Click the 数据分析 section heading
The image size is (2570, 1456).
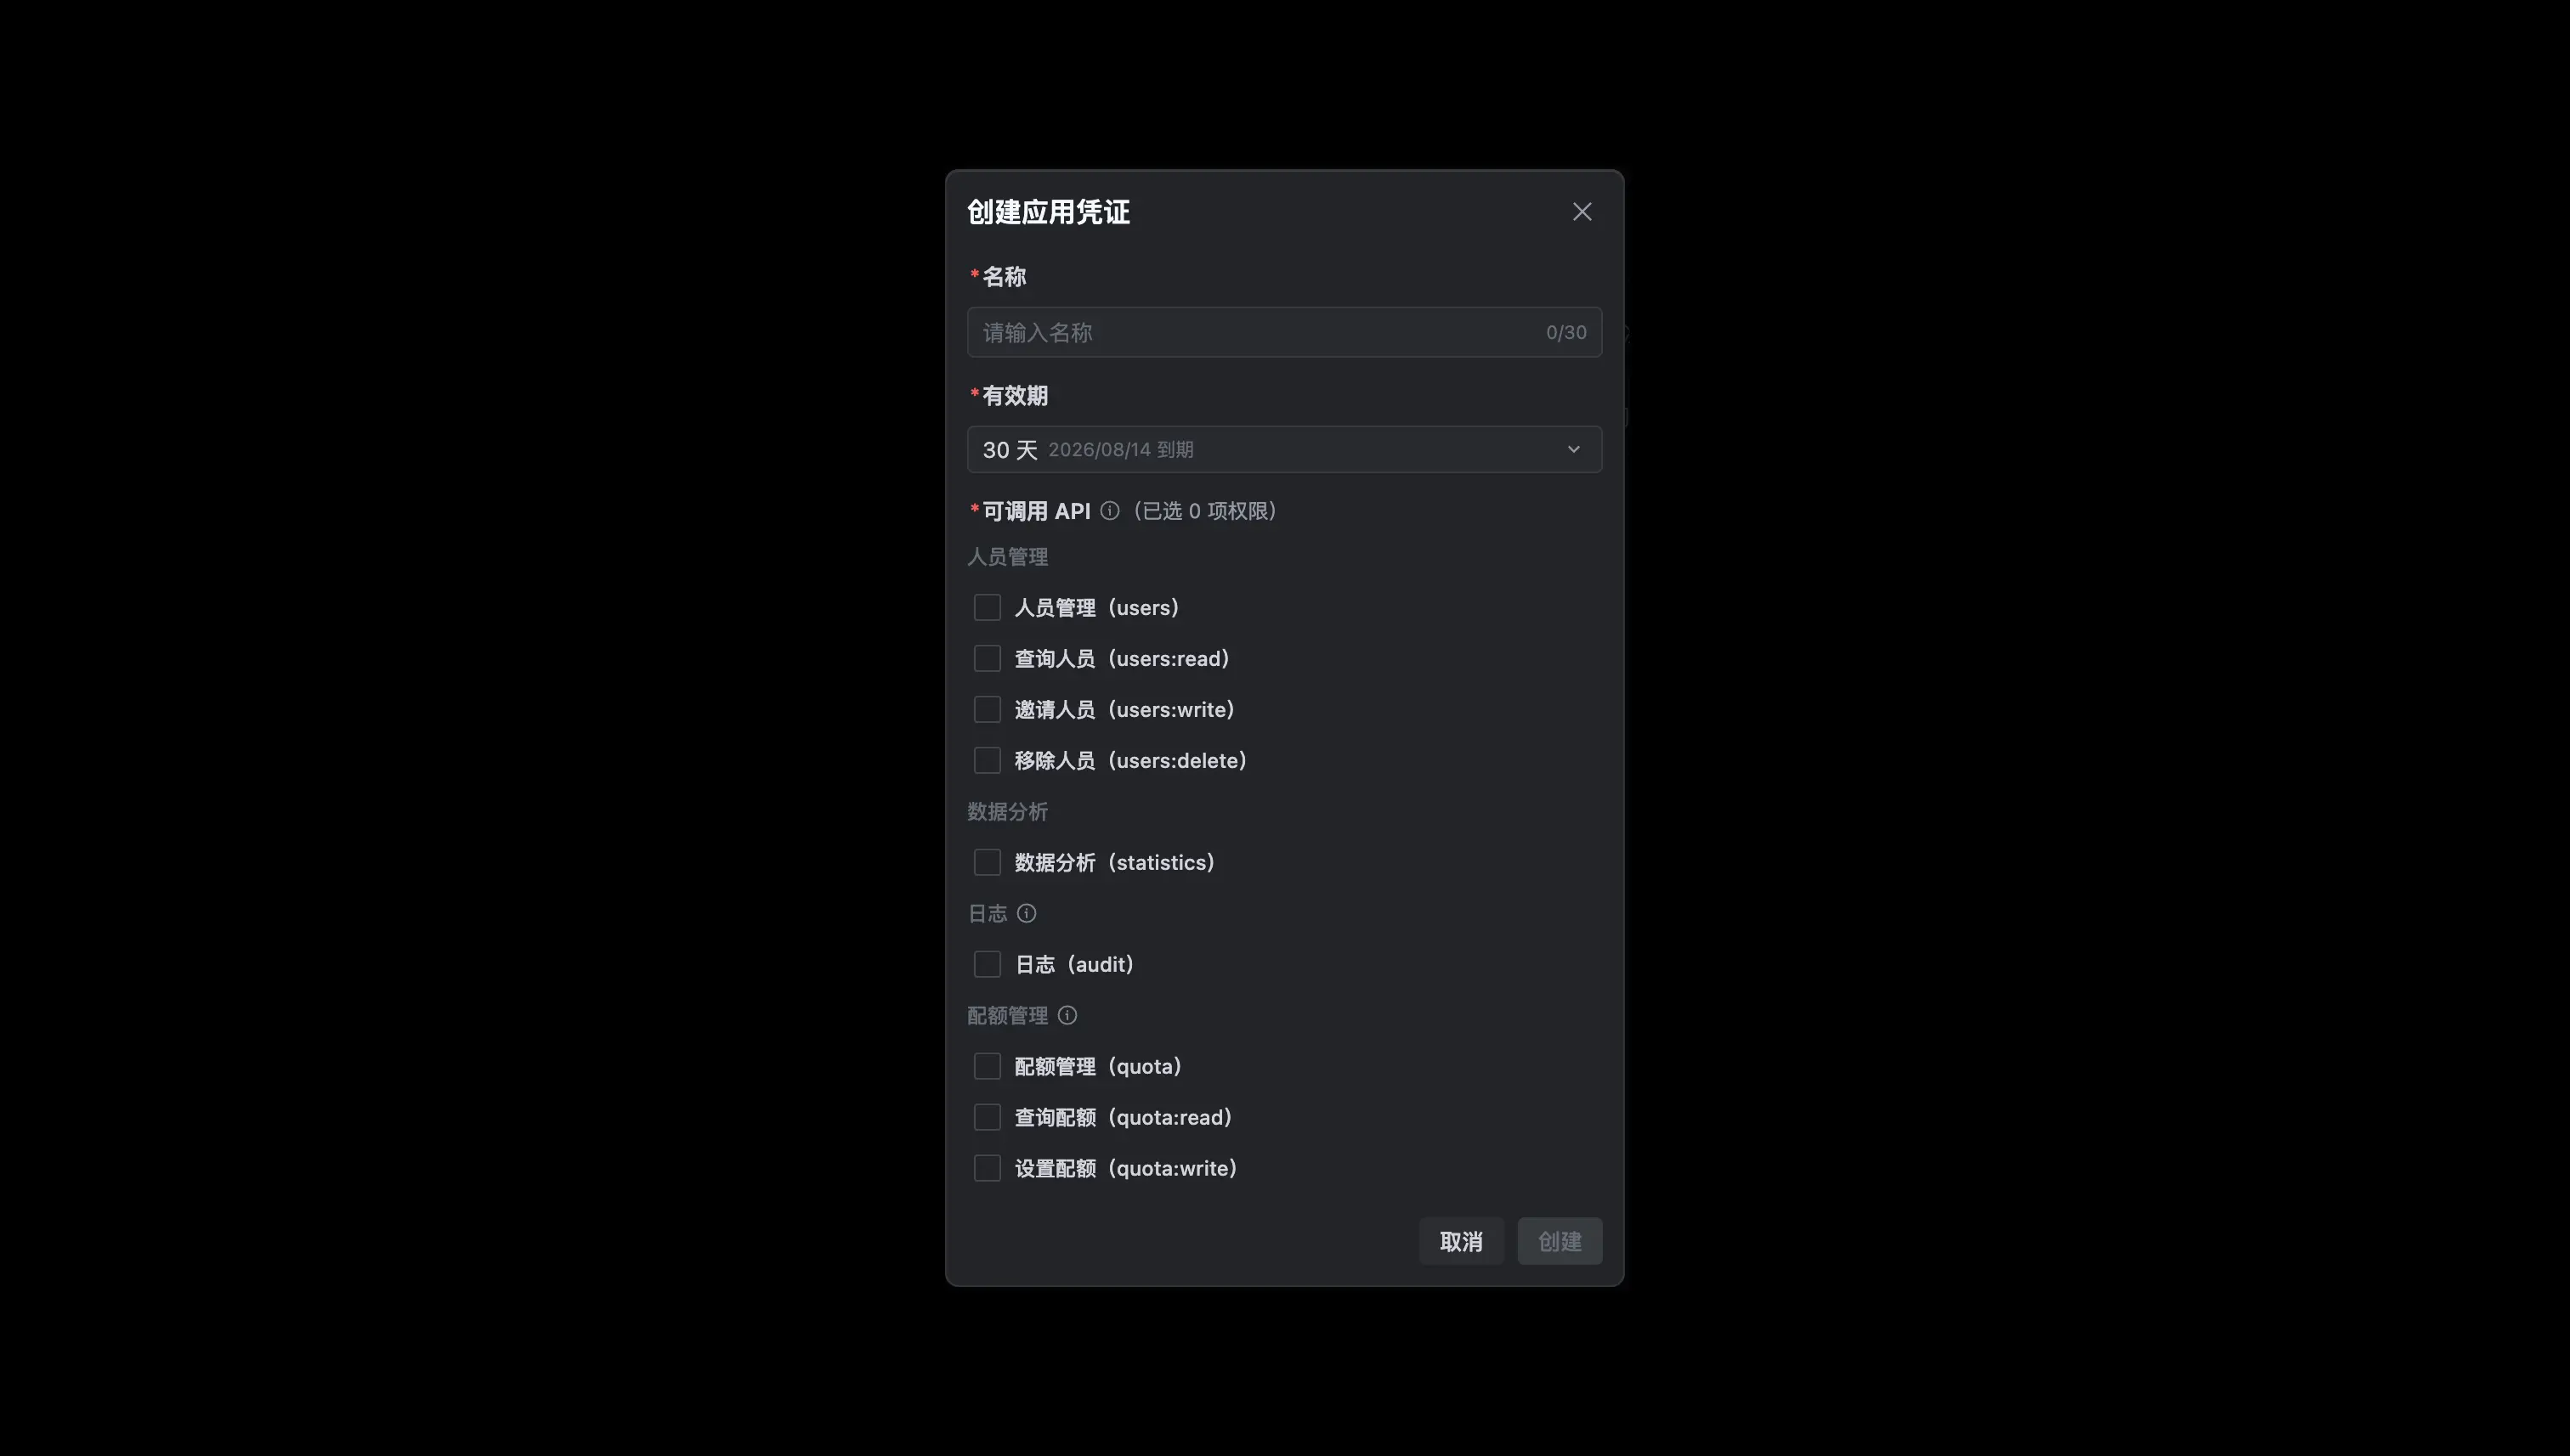point(1007,811)
